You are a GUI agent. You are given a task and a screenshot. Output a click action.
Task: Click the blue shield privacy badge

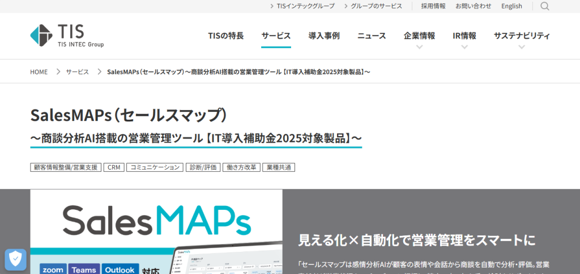tap(15, 260)
